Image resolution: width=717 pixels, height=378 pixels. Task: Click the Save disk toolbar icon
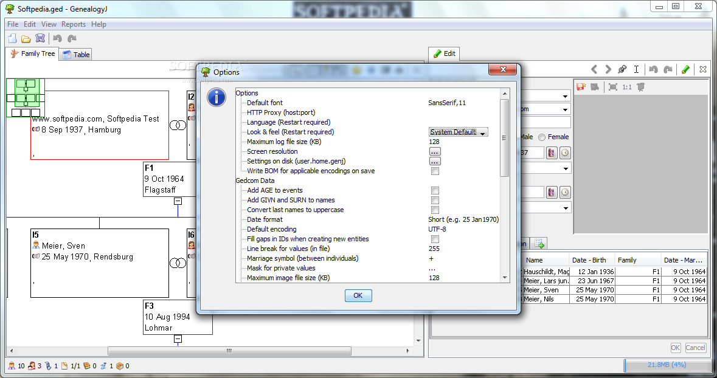[40, 38]
